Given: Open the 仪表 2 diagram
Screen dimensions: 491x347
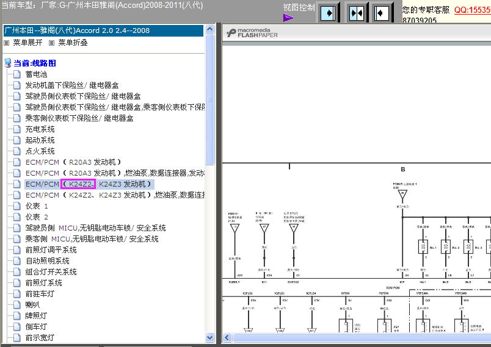Looking at the screenshot, I should tap(37, 217).
